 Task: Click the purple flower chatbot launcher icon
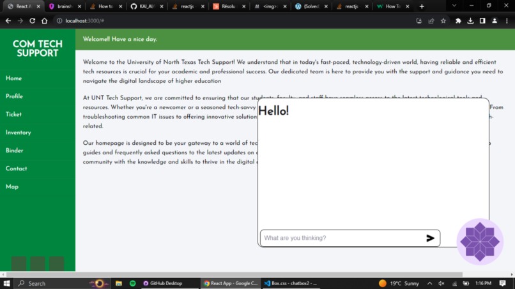tap(480, 242)
